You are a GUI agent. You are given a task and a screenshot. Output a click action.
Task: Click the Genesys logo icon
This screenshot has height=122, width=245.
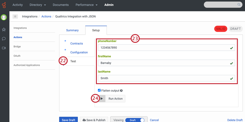pos(4,5)
